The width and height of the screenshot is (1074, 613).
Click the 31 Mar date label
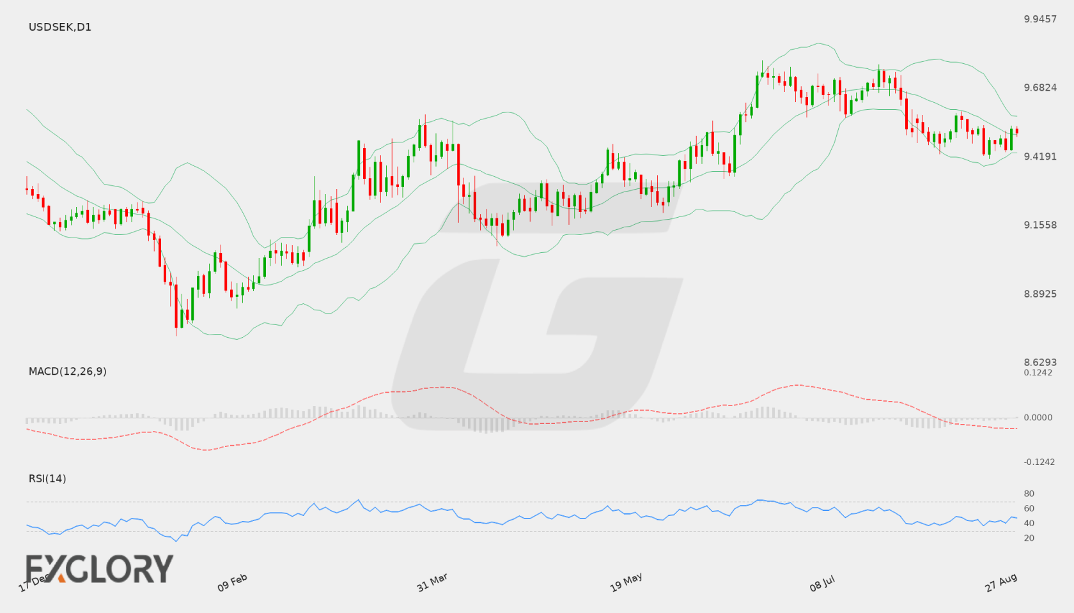(x=432, y=582)
